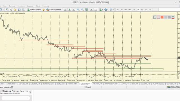Open the templates icon
Viewport: 180px width, 101px height.
pyautogui.click(x=111, y=10)
